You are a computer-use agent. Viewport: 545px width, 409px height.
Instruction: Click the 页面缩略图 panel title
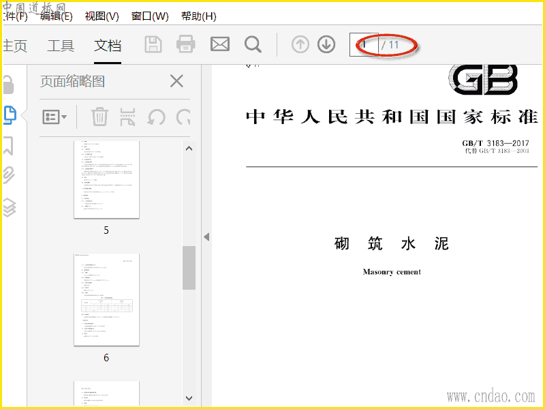tap(72, 81)
